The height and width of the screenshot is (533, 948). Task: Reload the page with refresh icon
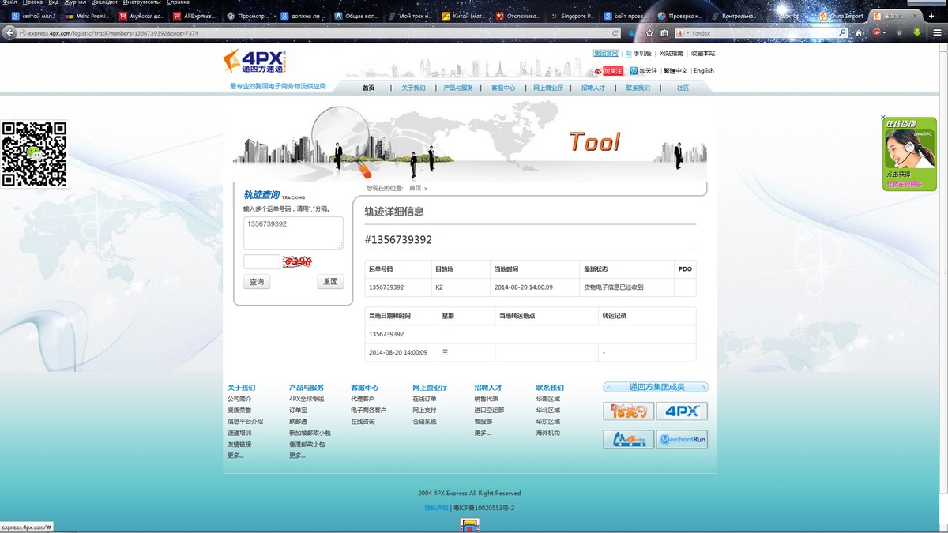[615, 33]
